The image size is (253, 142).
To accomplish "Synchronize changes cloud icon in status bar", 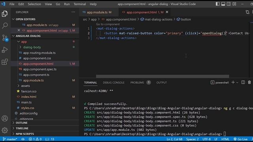I will tap(23, 139).
